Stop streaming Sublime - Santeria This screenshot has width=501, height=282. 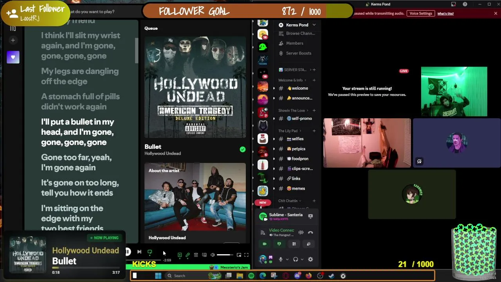[x=310, y=216]
